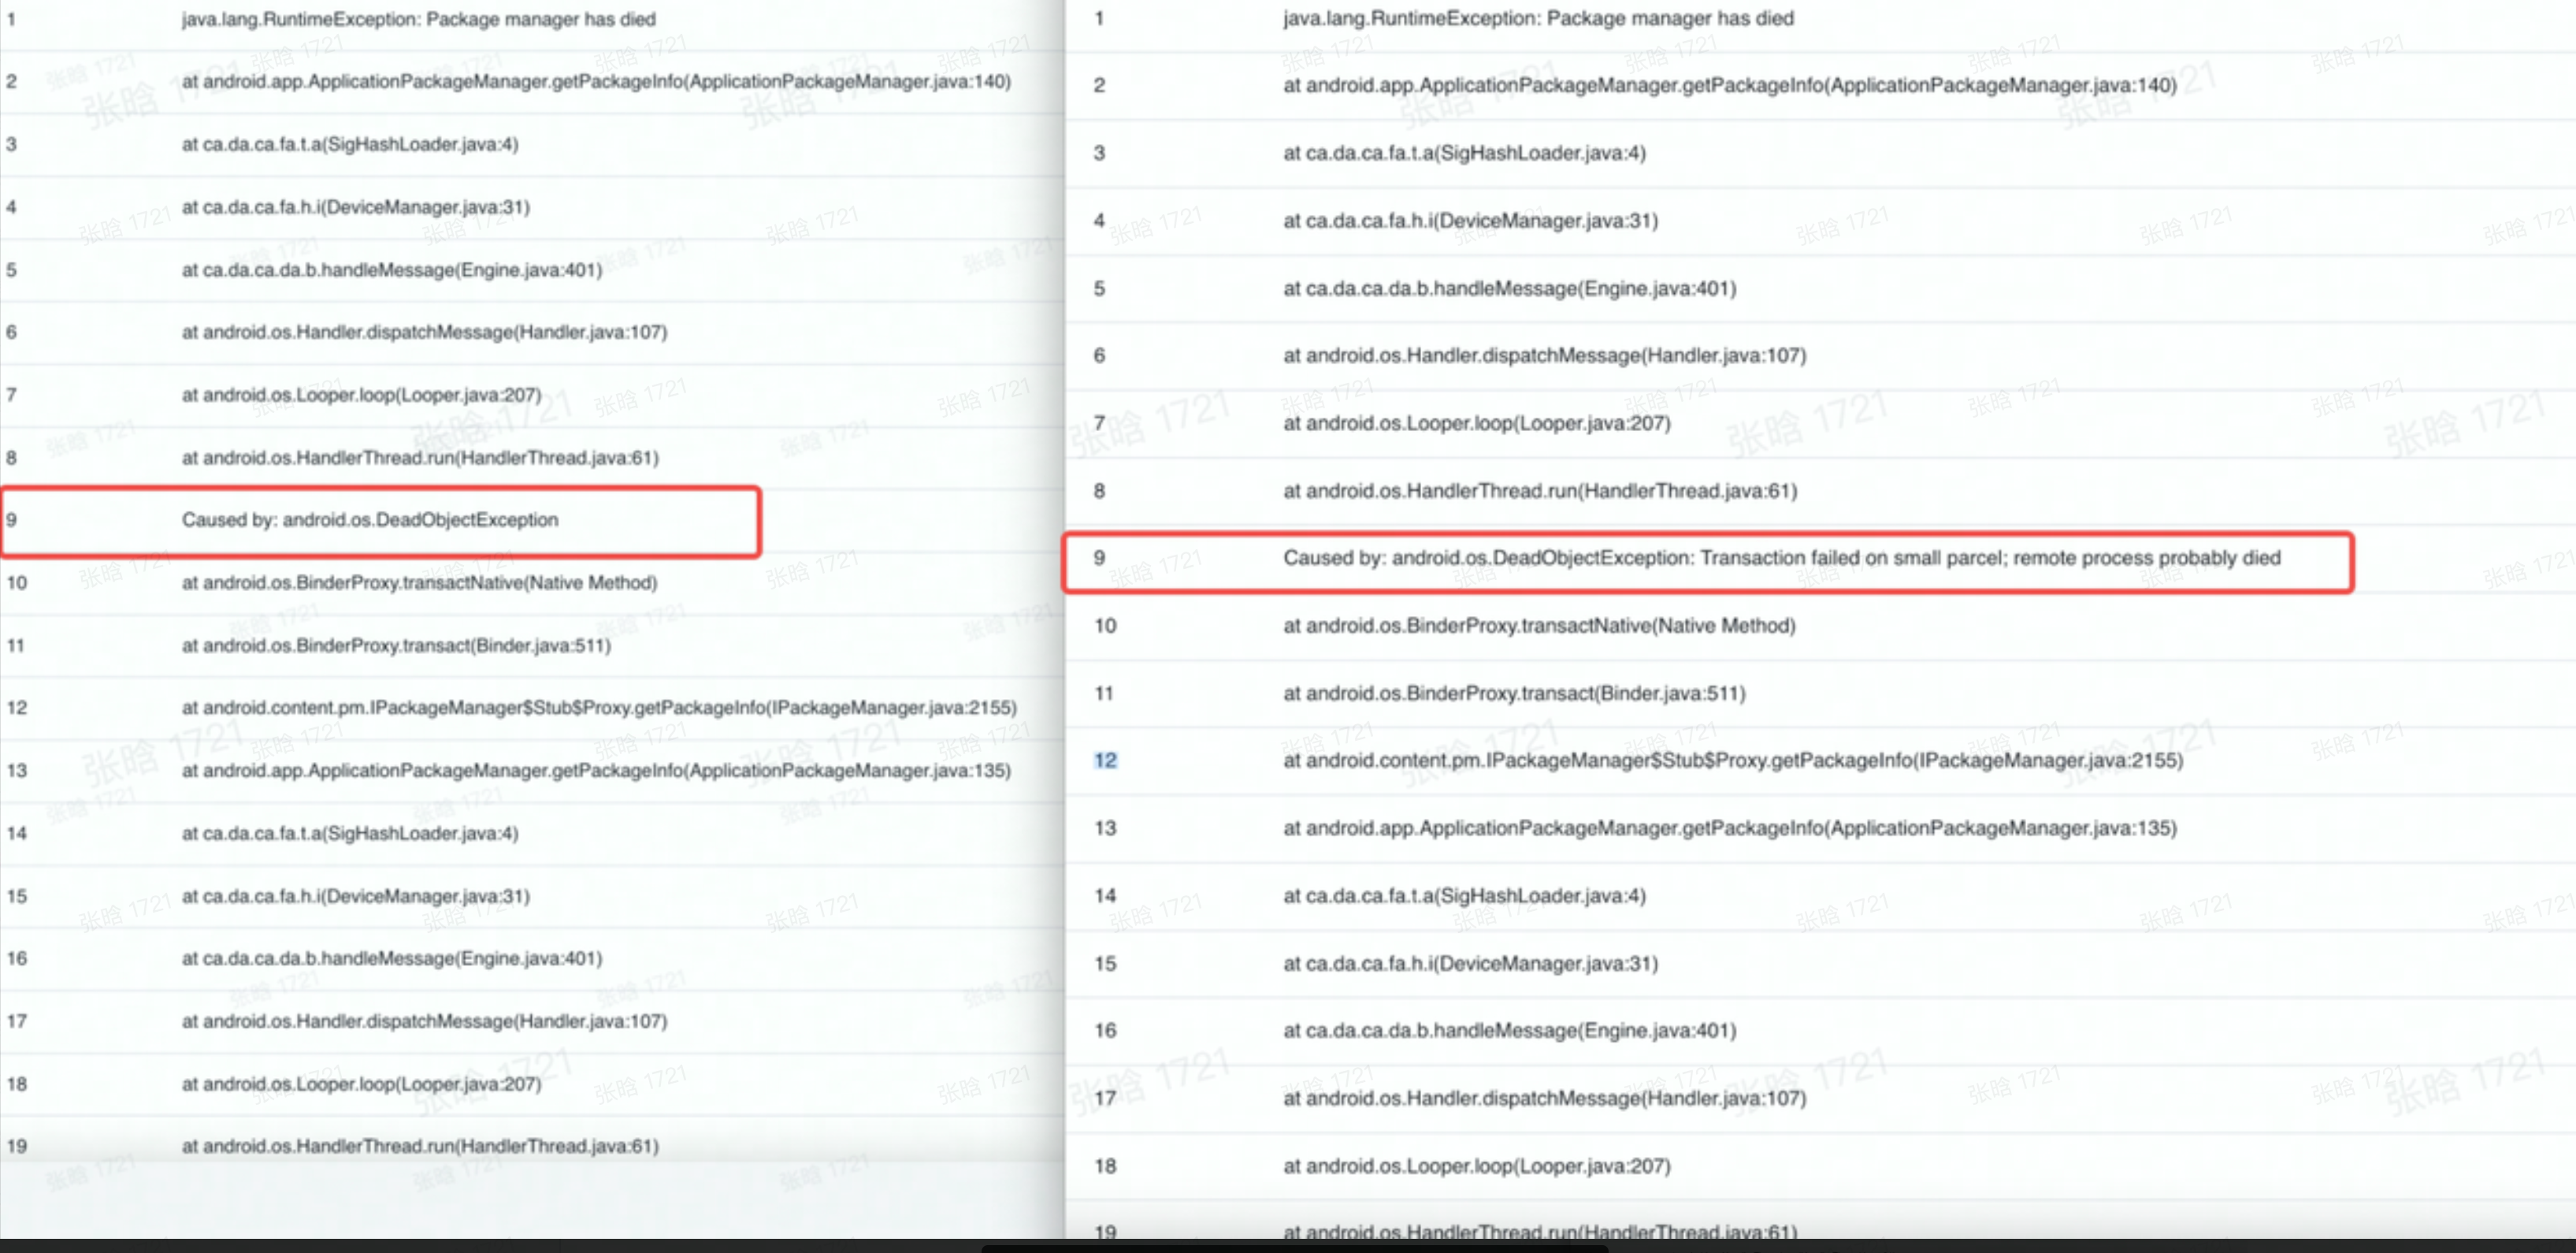This screenshot has height=1253, width=2576.
Task: Click line number 1 in left panel
Action: pos(11,19)
